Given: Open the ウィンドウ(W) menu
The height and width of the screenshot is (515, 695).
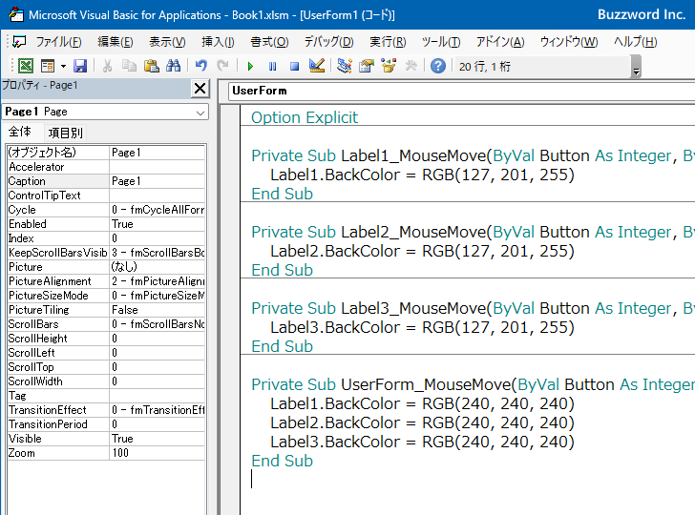Looking at the screenshot, I should [x=569, y=42].
